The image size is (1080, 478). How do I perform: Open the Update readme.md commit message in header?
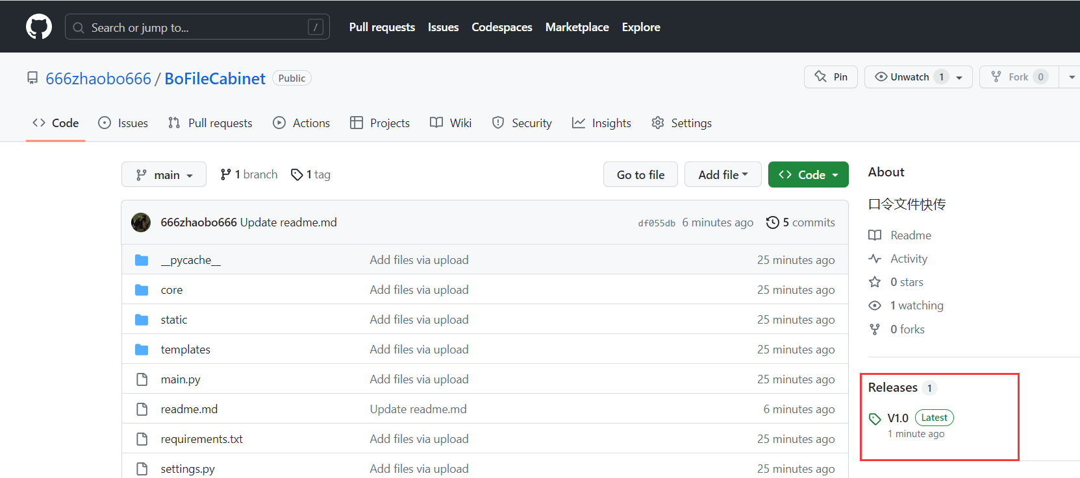point(288,222)
